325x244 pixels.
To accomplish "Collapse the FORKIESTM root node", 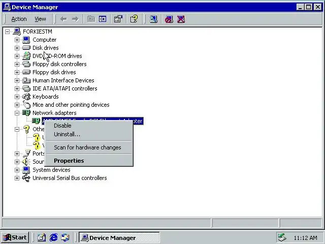I will [8, 32].
